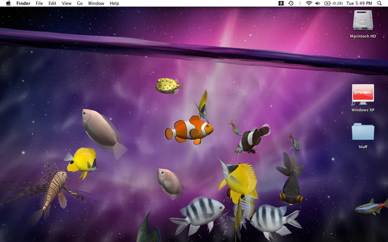Click the volume speaker icon
The width and height of the screenshot is (388, 242).
pos(318,3)
